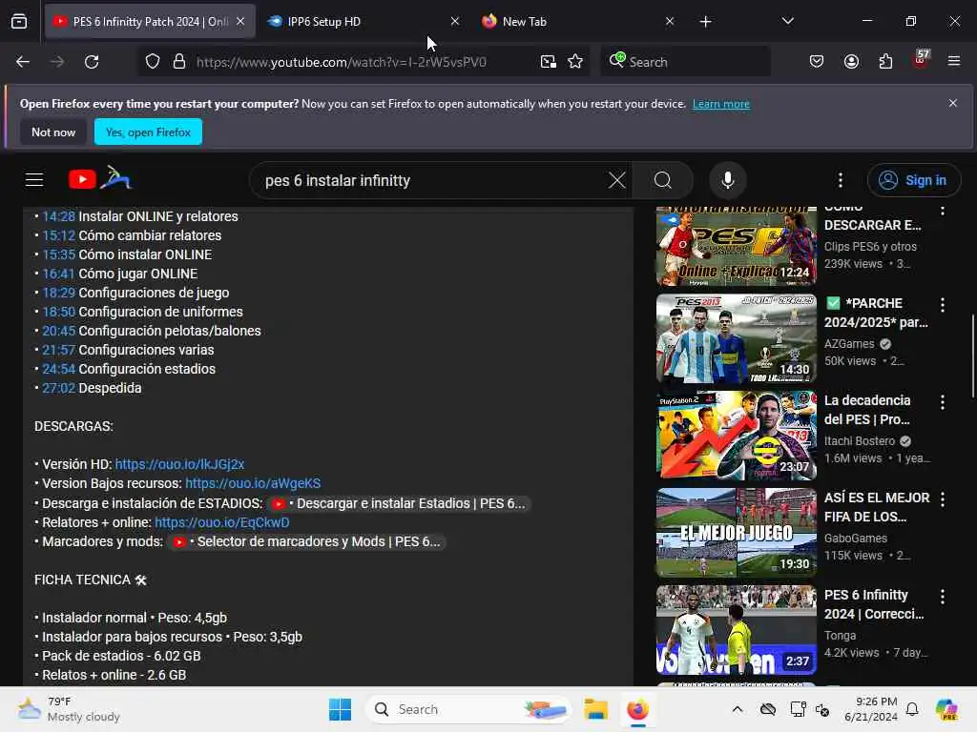The width and height of the screenshot is (977, 732).
Task: Open File Explorer from taskbar
Action: pos(595,709)
